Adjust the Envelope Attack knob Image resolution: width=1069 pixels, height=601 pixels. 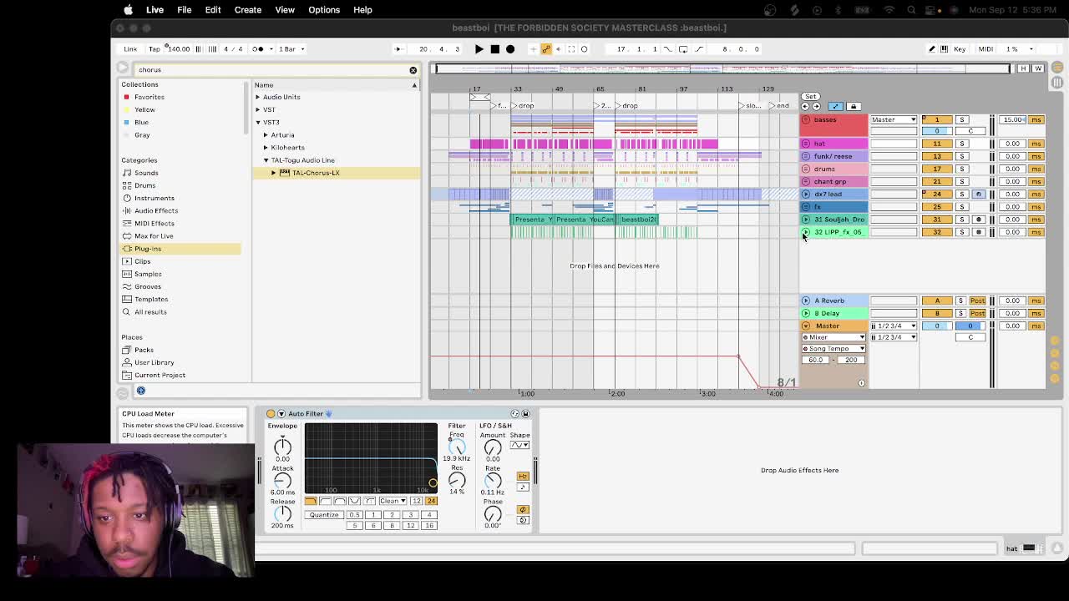point(282,480)
